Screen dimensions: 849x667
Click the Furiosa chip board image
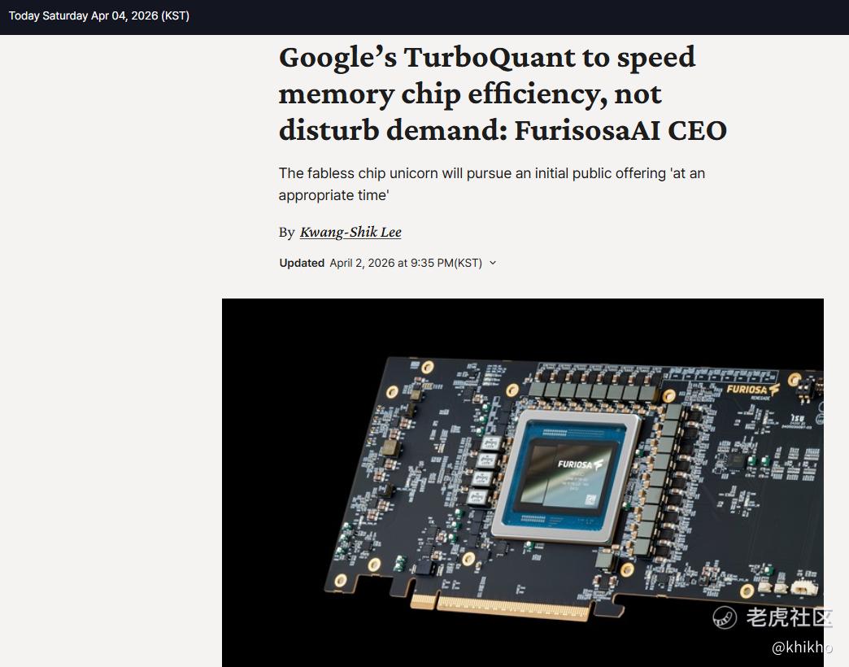pos(523,482)
